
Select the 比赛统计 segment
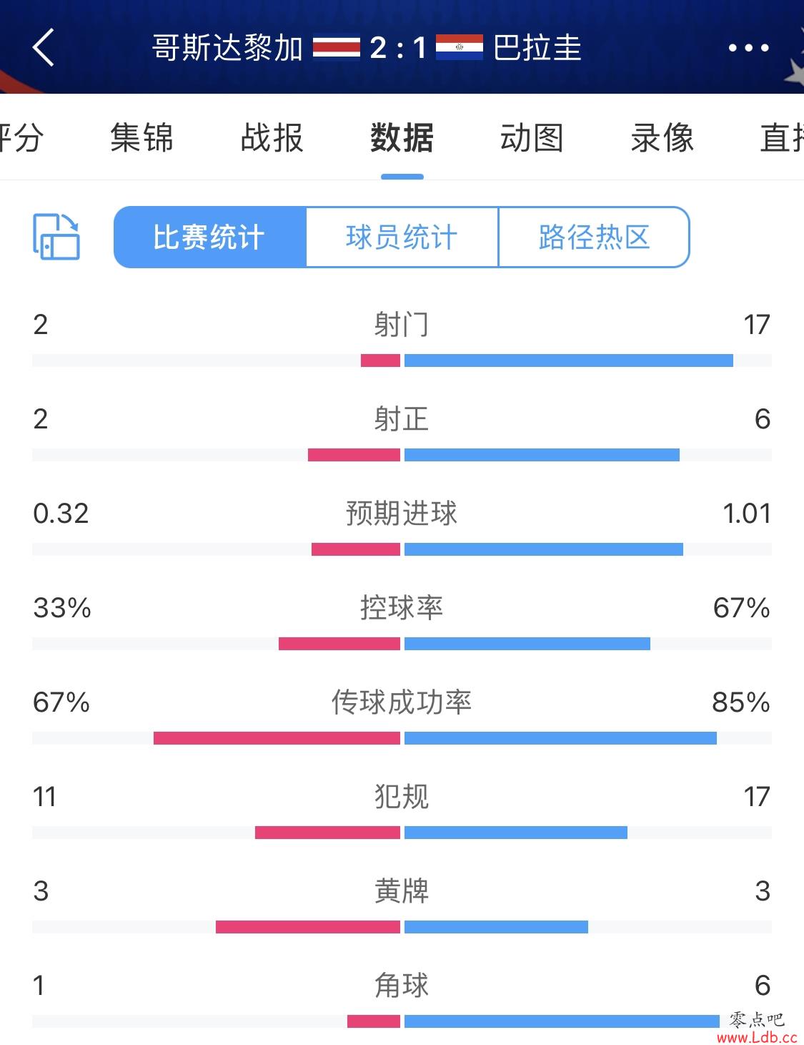pyautogui.click(x=209, y=237)
